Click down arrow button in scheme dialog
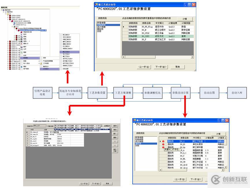The image size is (250, 188). click(x=115, y=145)
